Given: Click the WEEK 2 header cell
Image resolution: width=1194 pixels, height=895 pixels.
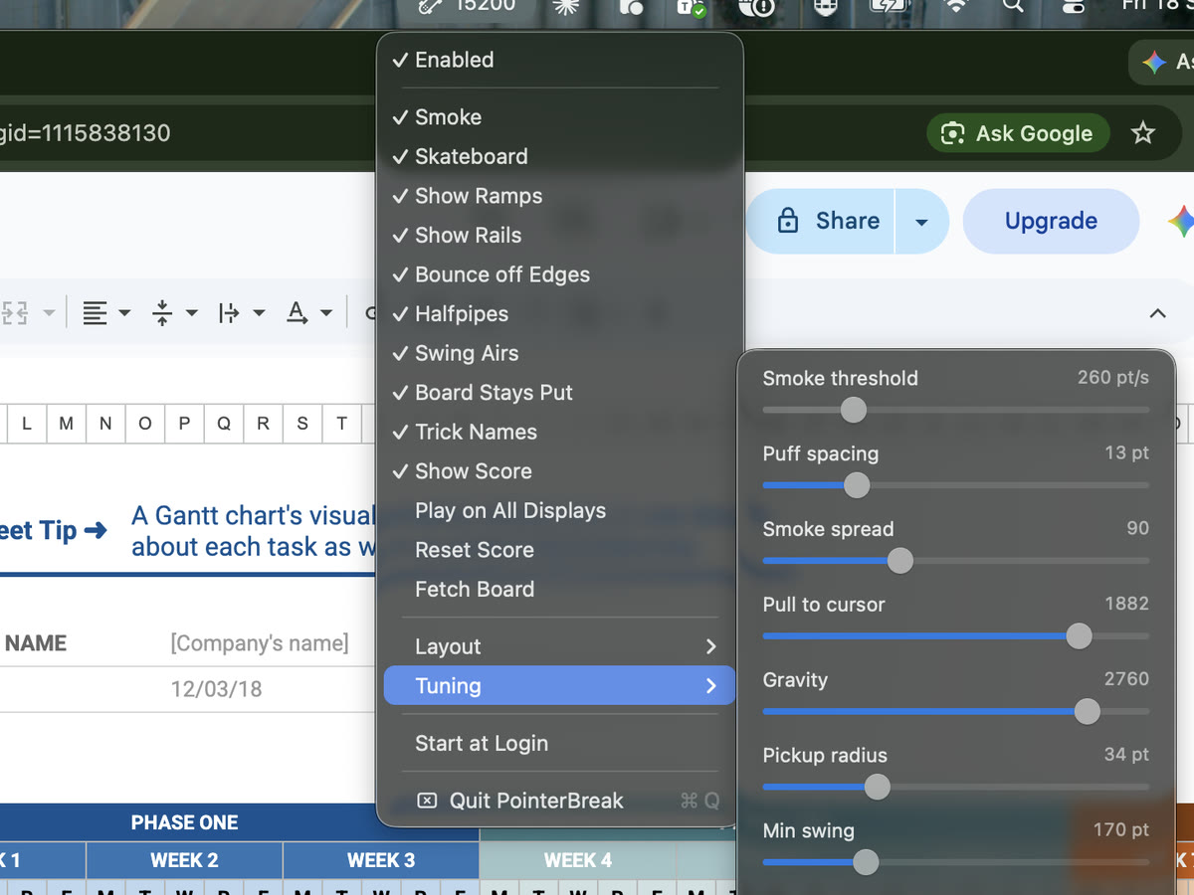Looking at the screenshot, I should pyautogui.click(x=184, y=860).
